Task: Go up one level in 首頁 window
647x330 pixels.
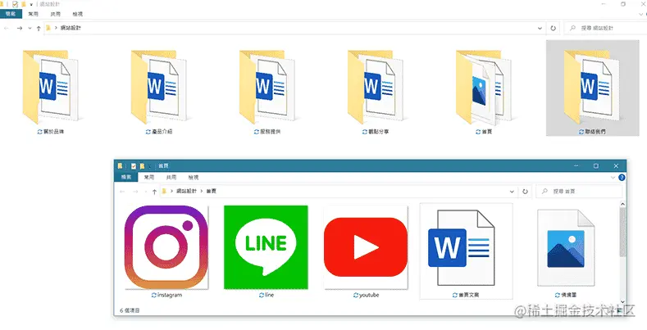Action: point(154,192)
